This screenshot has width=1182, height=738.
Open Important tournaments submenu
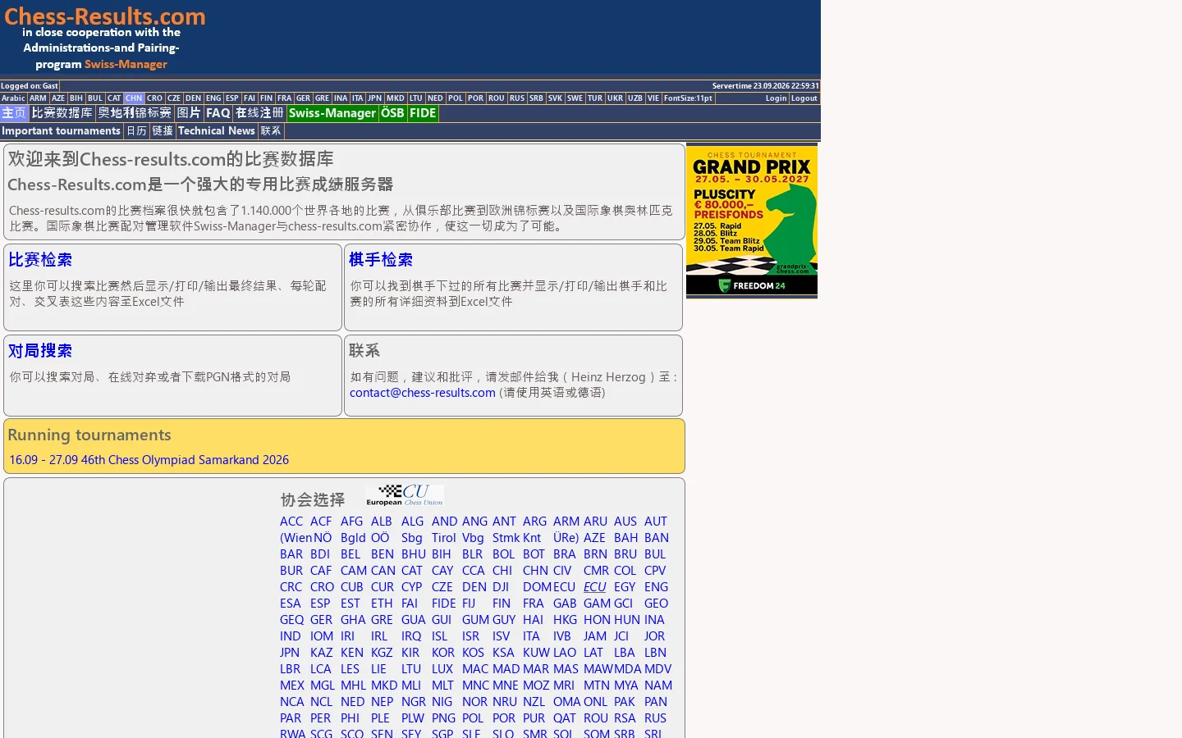61,131
